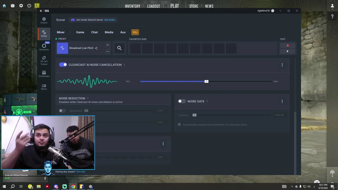Open Discord from the taskbar
Viewport: 338px width, 190px height.
pos(56,187)
